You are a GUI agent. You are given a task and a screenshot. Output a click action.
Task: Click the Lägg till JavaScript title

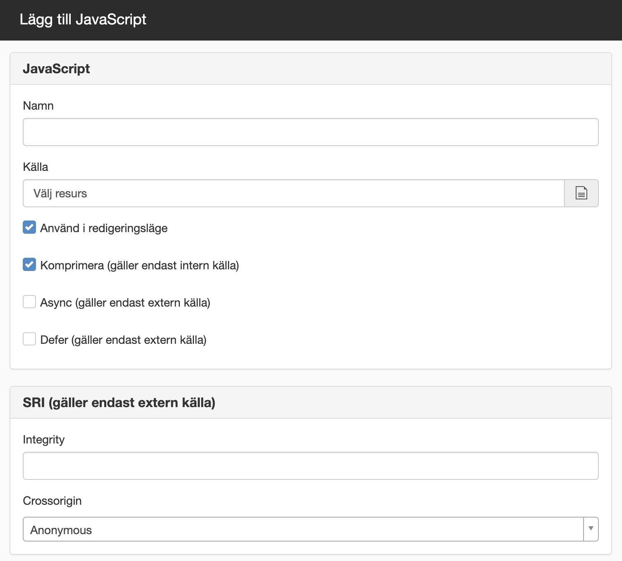tap(83, 19)
